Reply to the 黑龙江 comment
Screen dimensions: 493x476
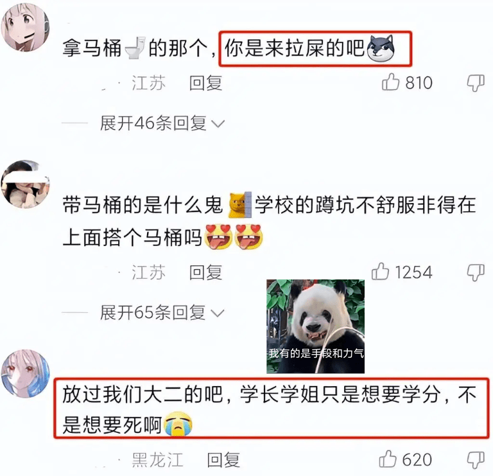(223, 460)
